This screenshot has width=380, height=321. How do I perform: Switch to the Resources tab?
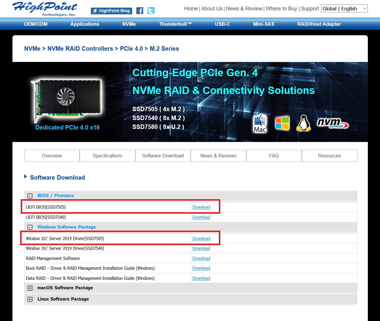329,156
